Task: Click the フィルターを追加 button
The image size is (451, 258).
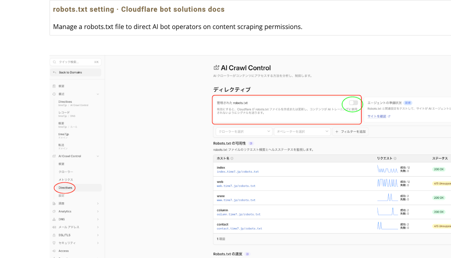Action: 350,131
